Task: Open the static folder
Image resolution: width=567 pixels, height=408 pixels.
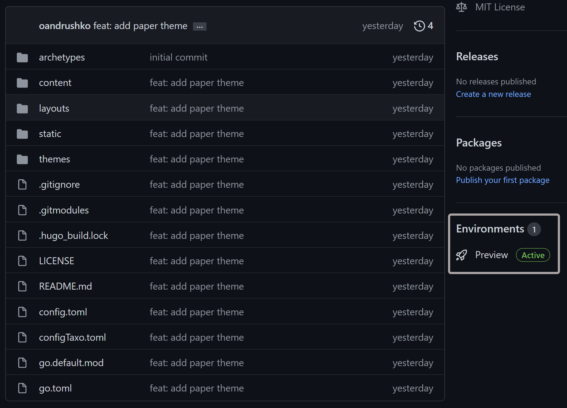Action: point(50,134)
